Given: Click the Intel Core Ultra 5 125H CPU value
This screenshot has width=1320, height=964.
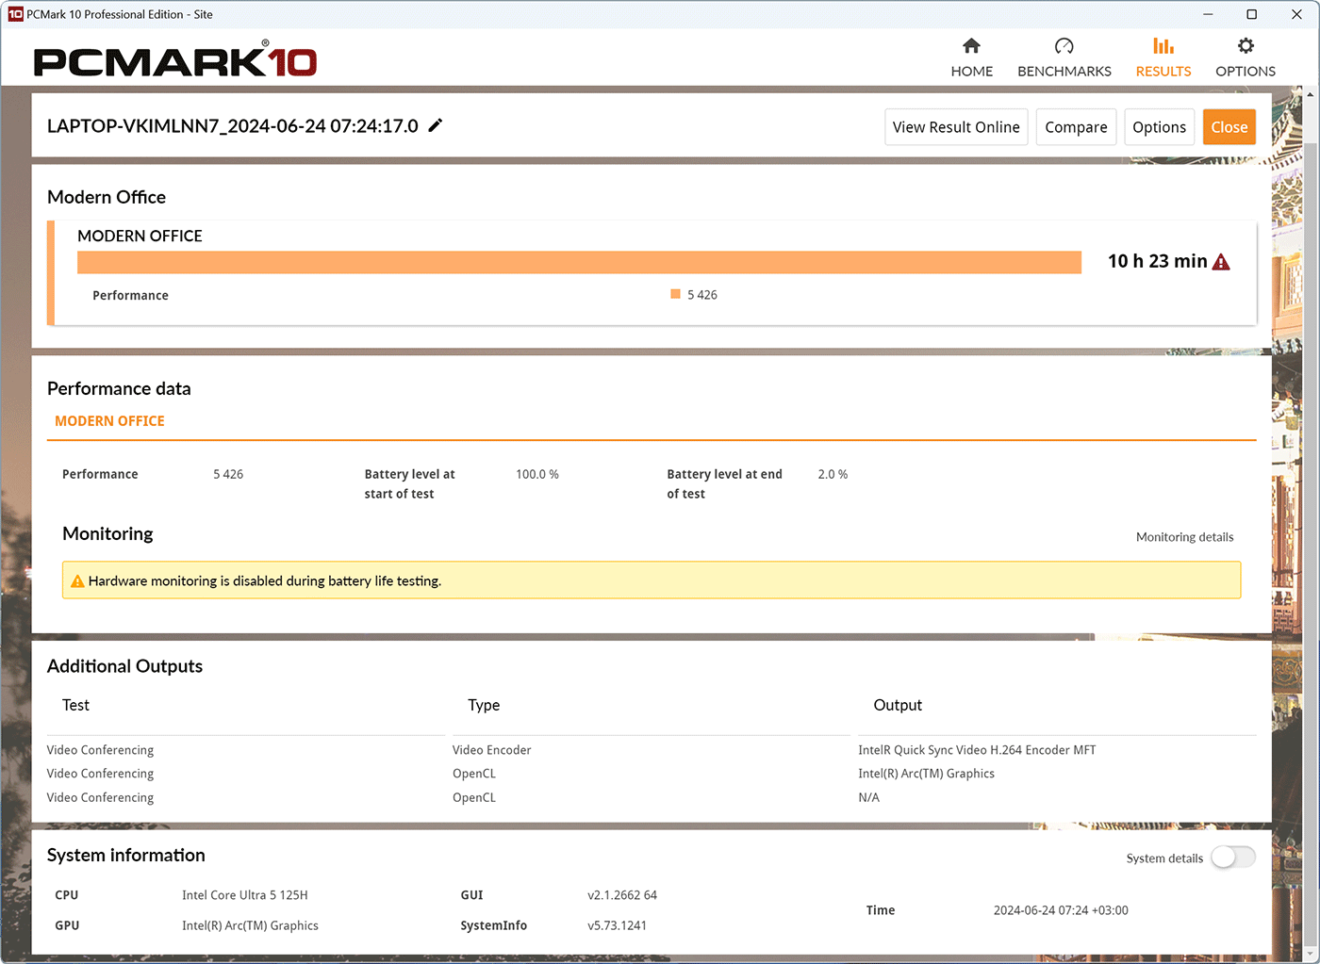Looking at the screenshot, I should [245, 895].
